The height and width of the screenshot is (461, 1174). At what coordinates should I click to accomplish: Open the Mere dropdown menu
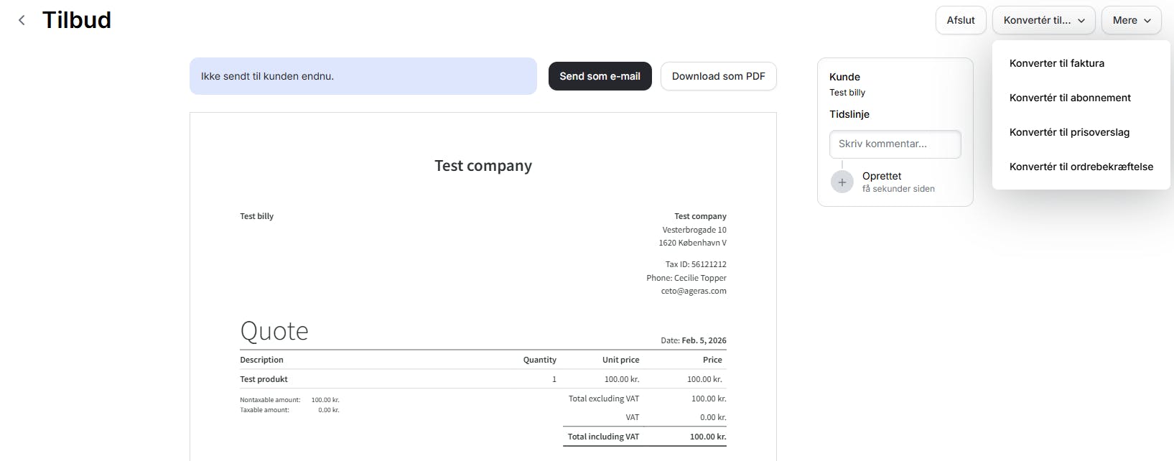pos(1131,20)
